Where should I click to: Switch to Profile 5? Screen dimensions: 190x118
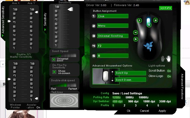pos(158,105)
